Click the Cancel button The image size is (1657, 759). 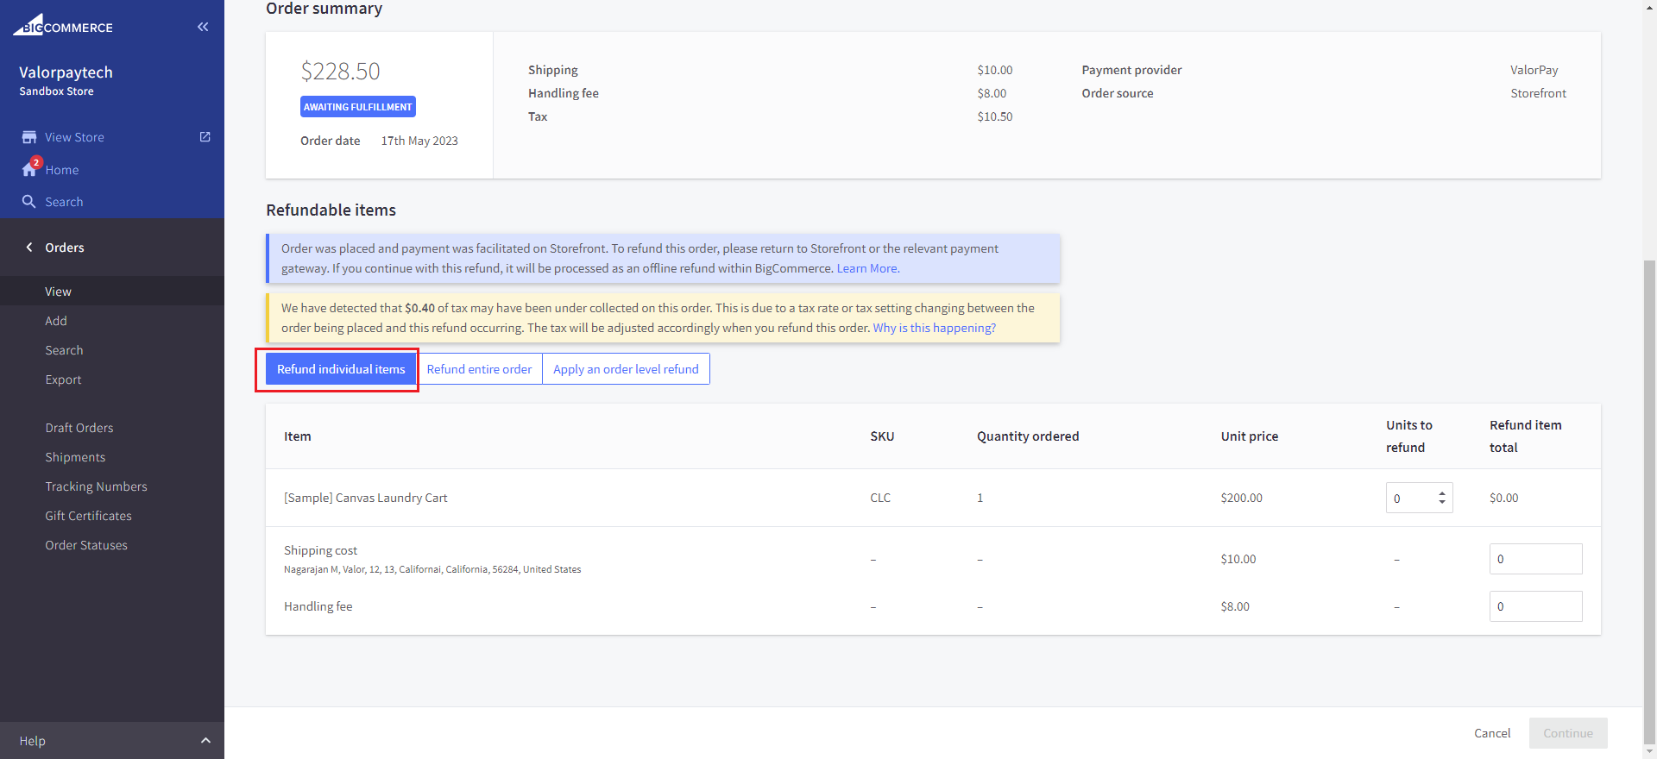[1492, 733]
